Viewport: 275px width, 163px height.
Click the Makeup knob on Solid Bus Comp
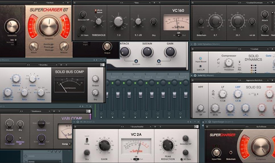pyautogui.click(x=16, y=79)
